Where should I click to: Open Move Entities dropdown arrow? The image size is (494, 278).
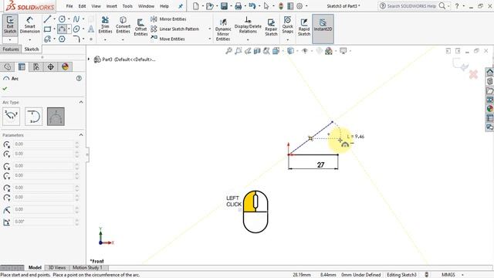click(x=209, y=39)
